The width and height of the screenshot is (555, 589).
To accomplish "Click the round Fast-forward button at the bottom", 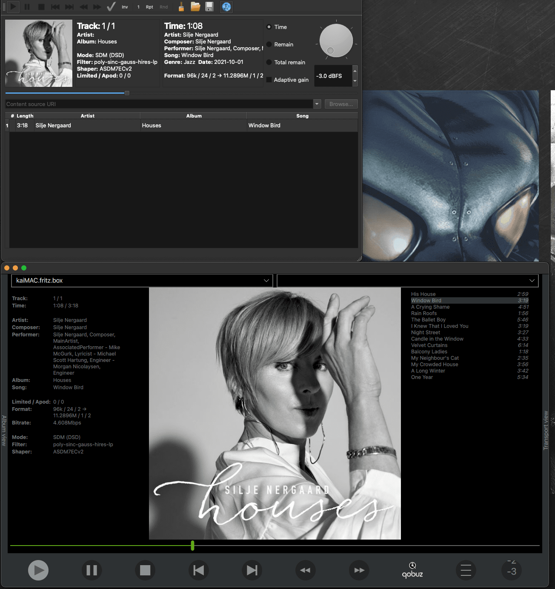I will pyautogui.click(x=359, y=570).
